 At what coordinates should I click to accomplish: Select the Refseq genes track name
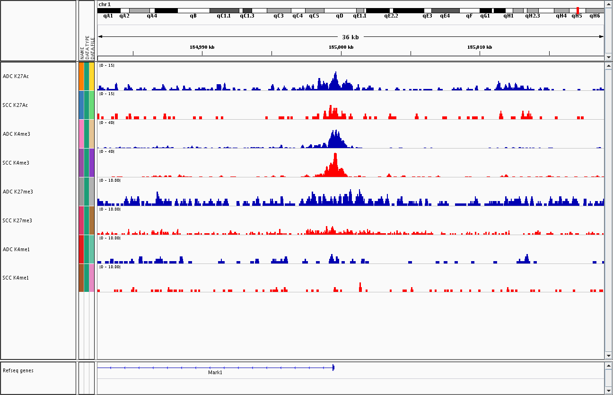[x=18, y=370]
